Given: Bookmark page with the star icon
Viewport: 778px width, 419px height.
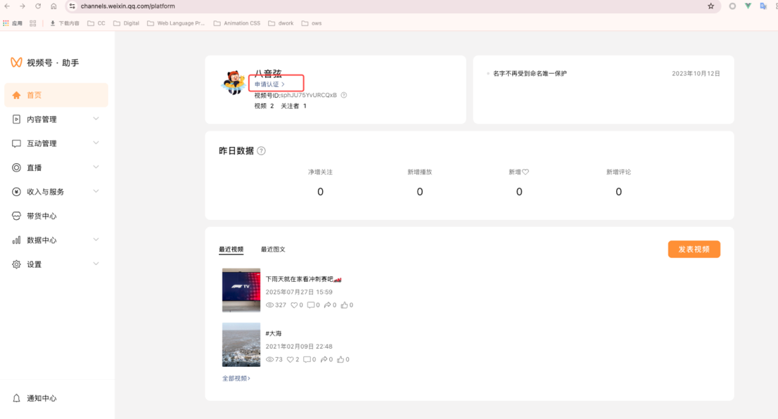Looking at the screenshot, I should 710,6.
